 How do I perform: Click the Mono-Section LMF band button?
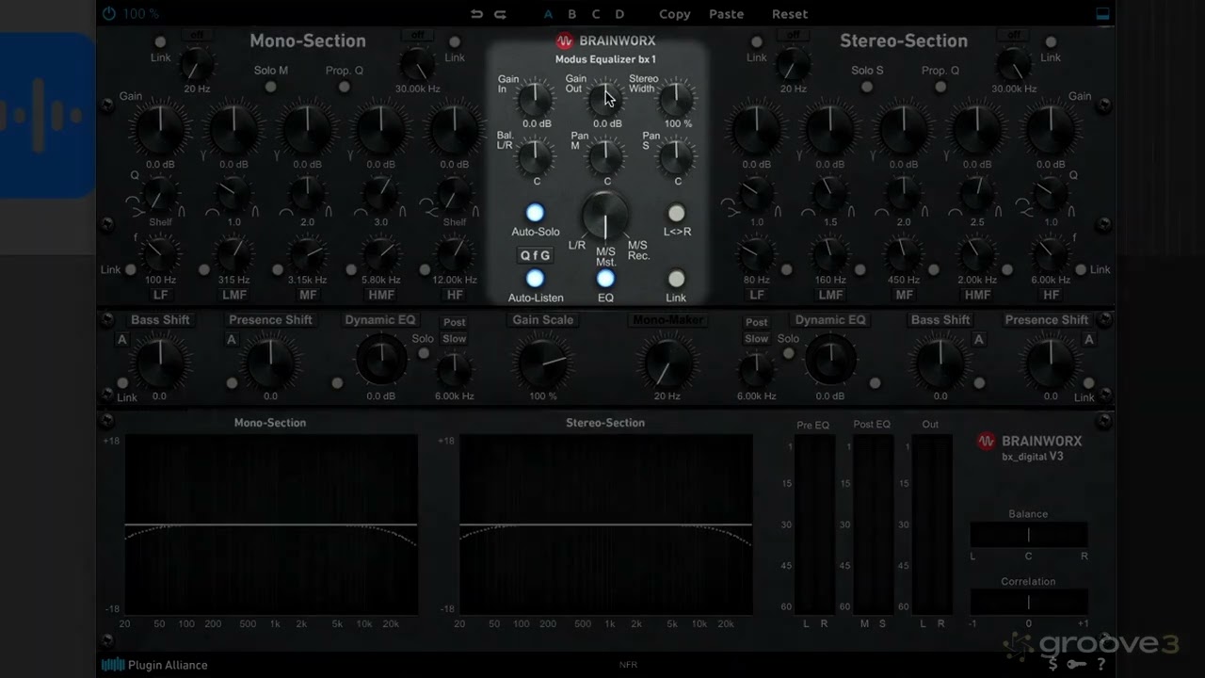coord(233,295)
